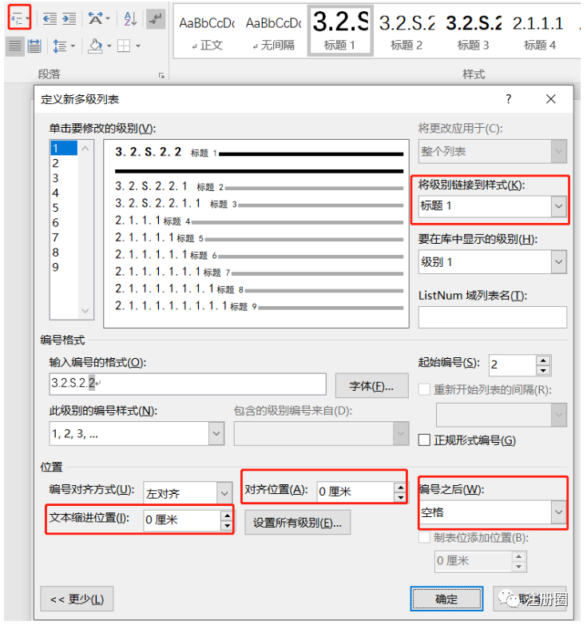Close the define new multilevel list dialog
Screen dimensions: 587x625
tap(551, 99)
